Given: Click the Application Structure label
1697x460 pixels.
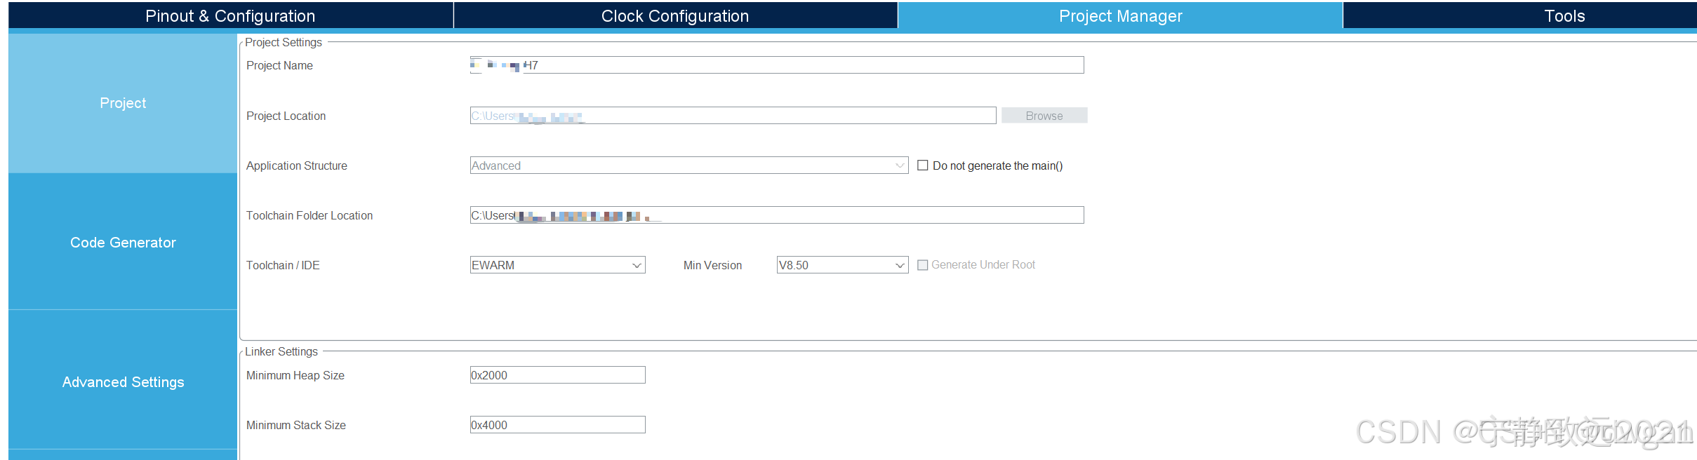Looking at the screenshot, I should coord(297,165).
